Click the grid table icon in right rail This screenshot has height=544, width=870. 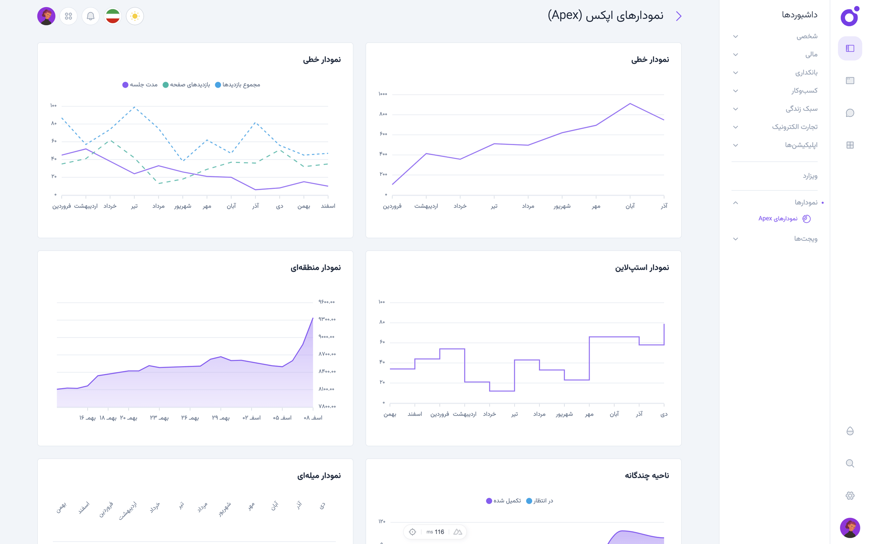click(x=850, y=145)
